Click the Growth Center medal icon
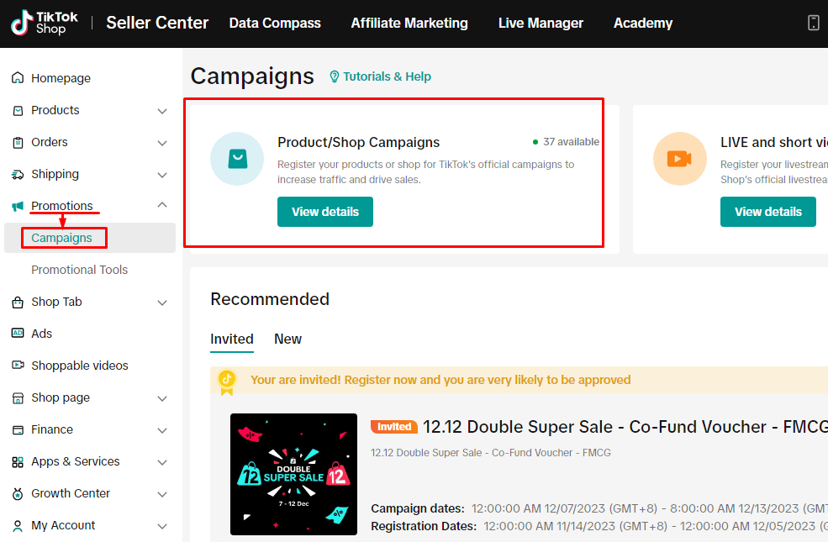828x542 pixels. pyautogui.click(x=18, y=494)
